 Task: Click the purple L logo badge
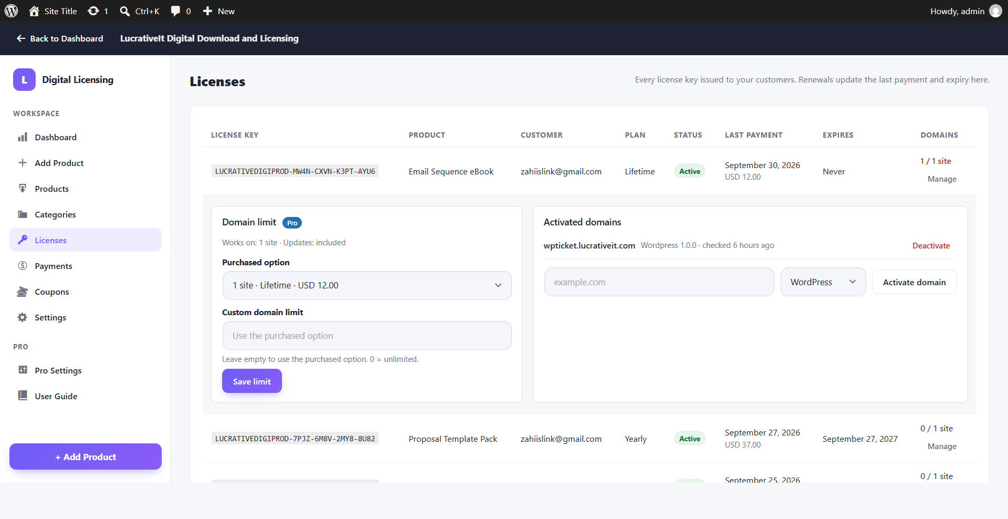coord(24,80)
